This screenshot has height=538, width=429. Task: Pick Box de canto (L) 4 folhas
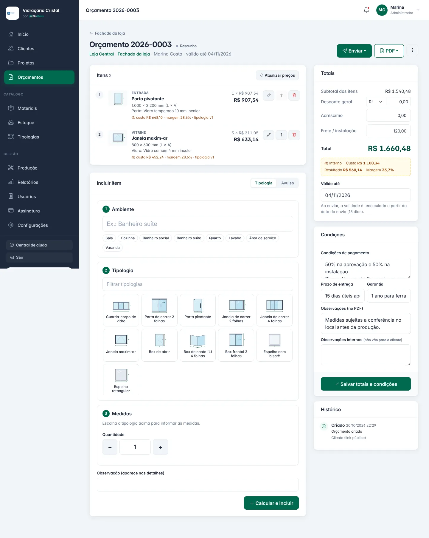click(198, 345)
